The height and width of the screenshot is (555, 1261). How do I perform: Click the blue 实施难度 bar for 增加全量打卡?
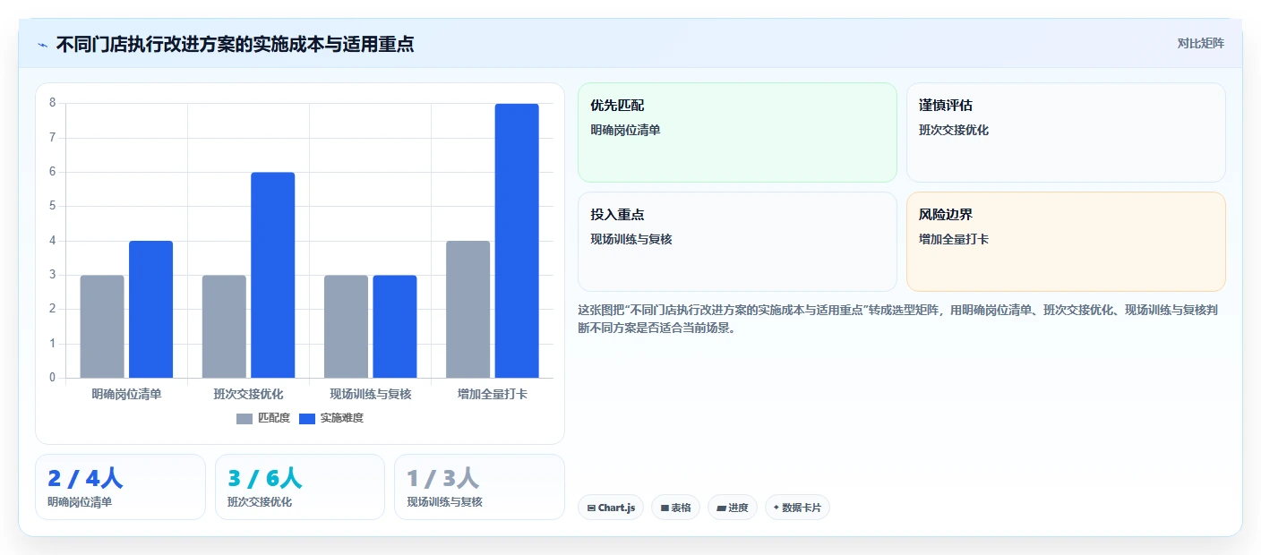click(517, 241)
